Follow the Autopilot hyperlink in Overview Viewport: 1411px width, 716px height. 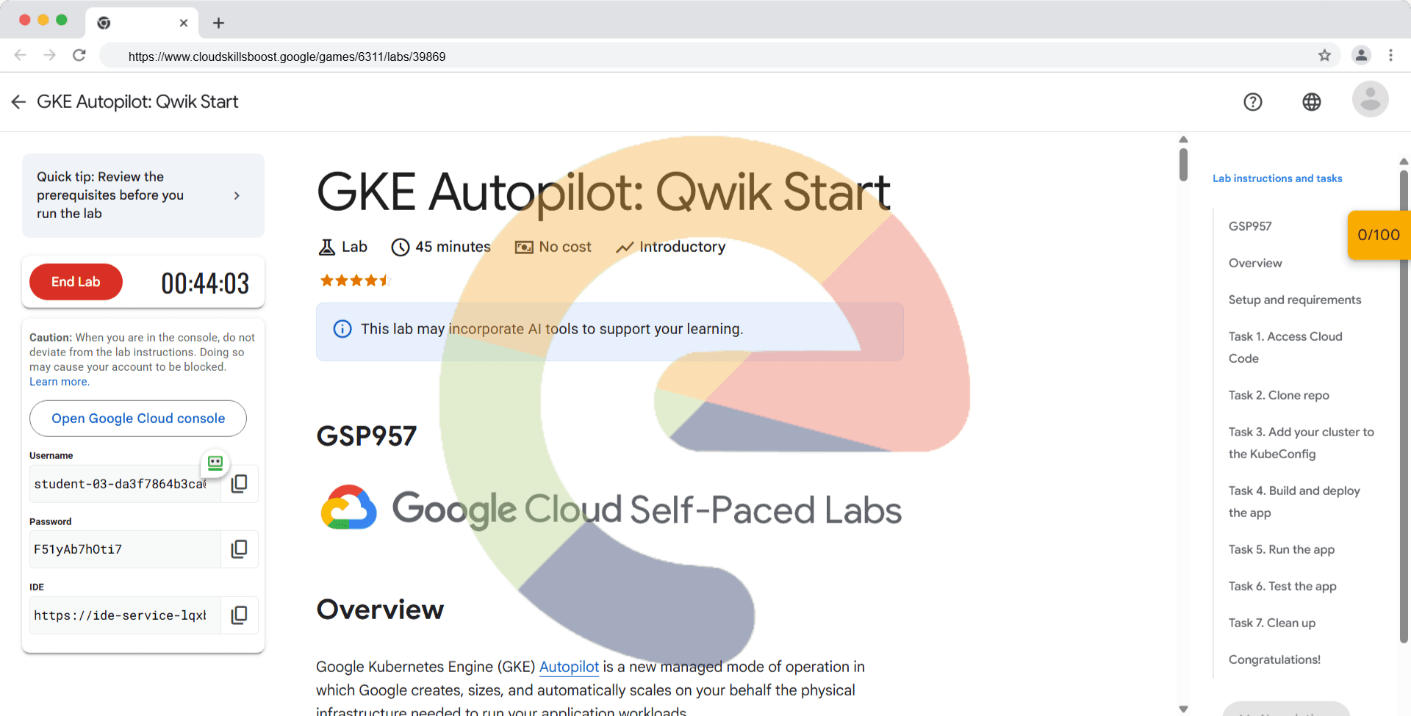[569, 667]
